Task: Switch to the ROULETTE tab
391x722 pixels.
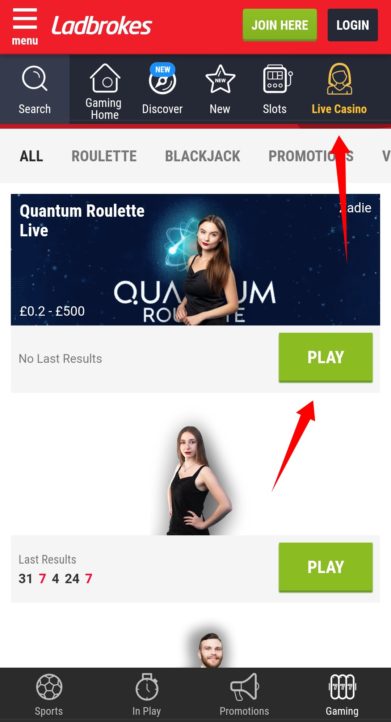Action: click(104, 156)
